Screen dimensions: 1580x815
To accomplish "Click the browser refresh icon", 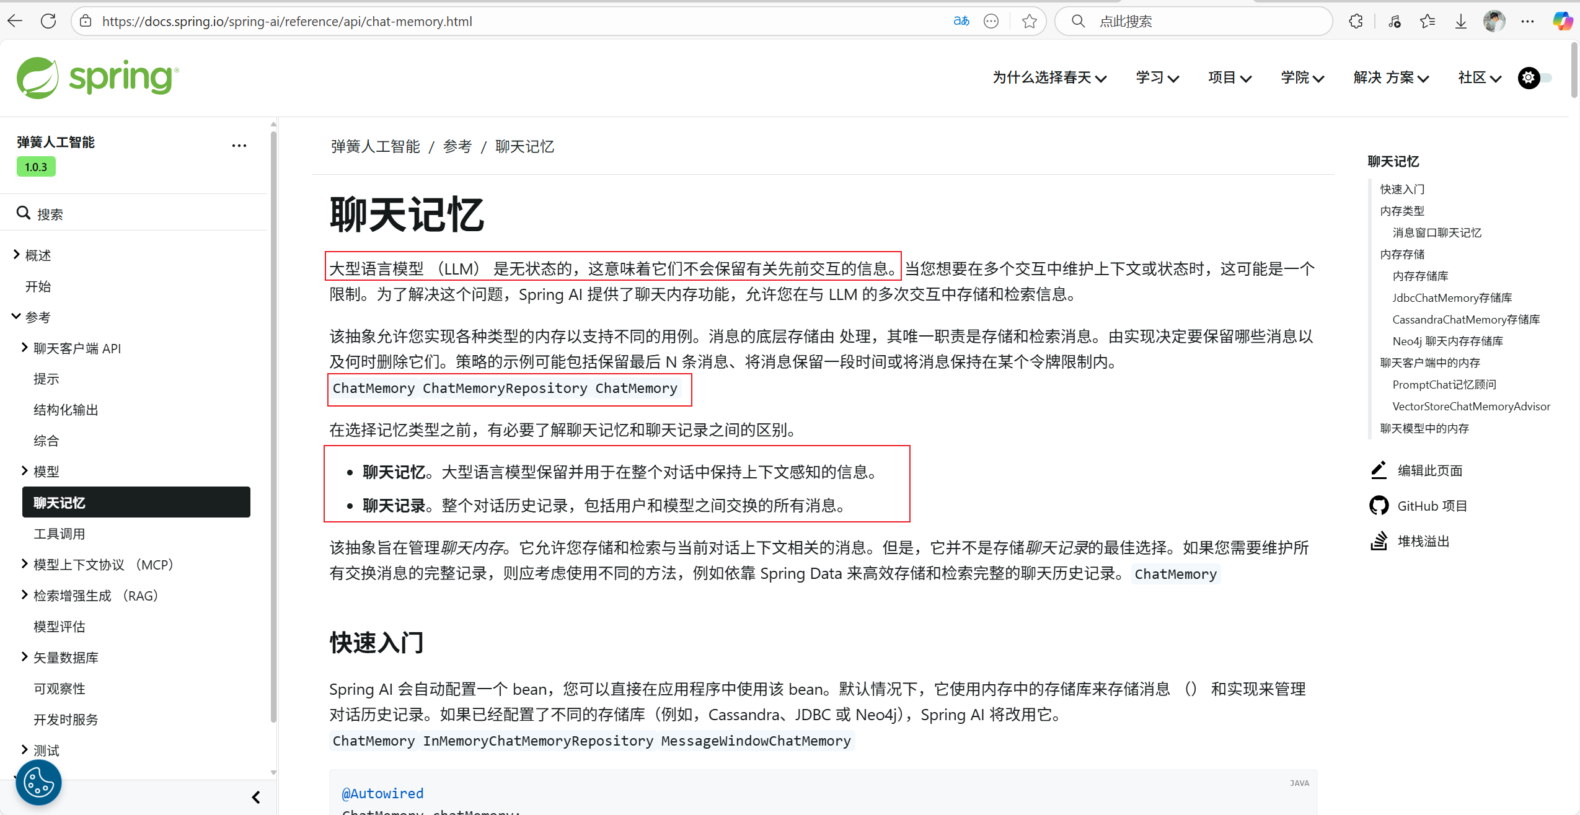I will tap(48, 21).
